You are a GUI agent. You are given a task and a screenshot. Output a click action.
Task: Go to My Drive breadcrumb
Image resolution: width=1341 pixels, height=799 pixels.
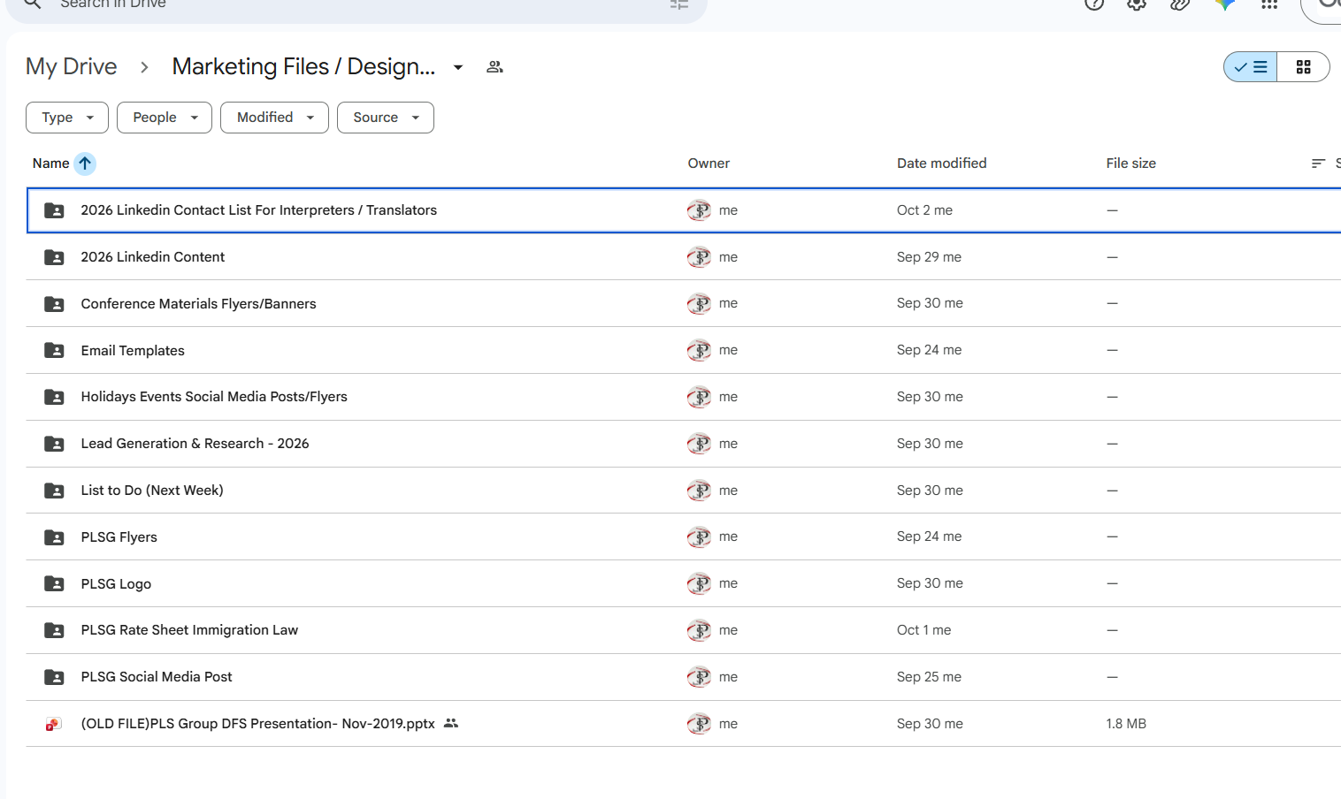pos(72,66)
